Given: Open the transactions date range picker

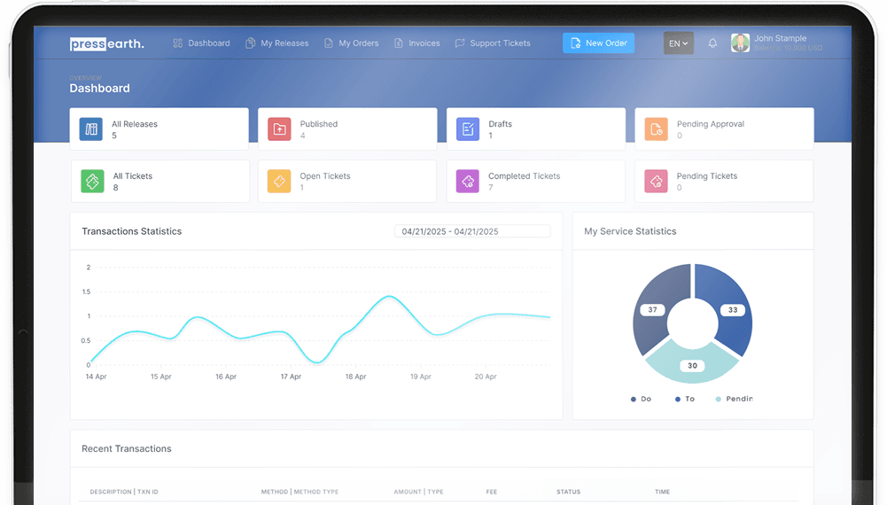Looking at the screenshot, I should pyautogui.click(x=471, y=231).
